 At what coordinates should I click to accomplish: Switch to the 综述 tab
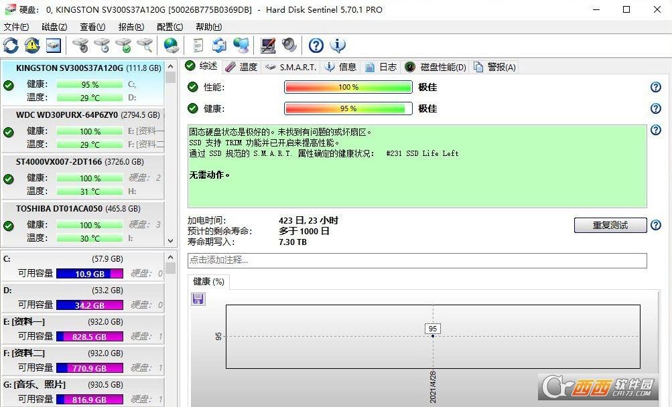click(x=202, y=66)
